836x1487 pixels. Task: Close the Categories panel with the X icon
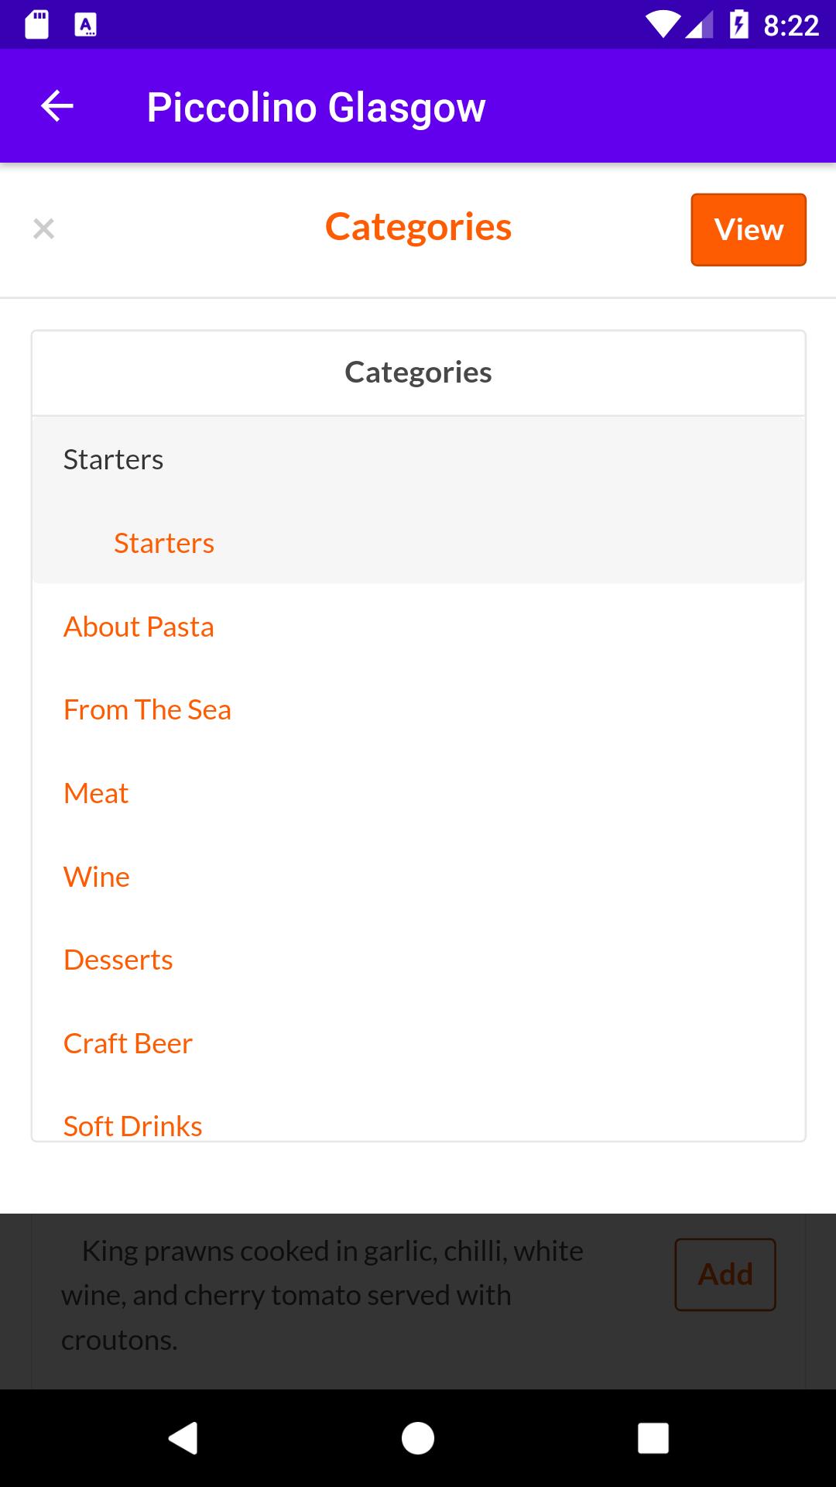point(44,228)
